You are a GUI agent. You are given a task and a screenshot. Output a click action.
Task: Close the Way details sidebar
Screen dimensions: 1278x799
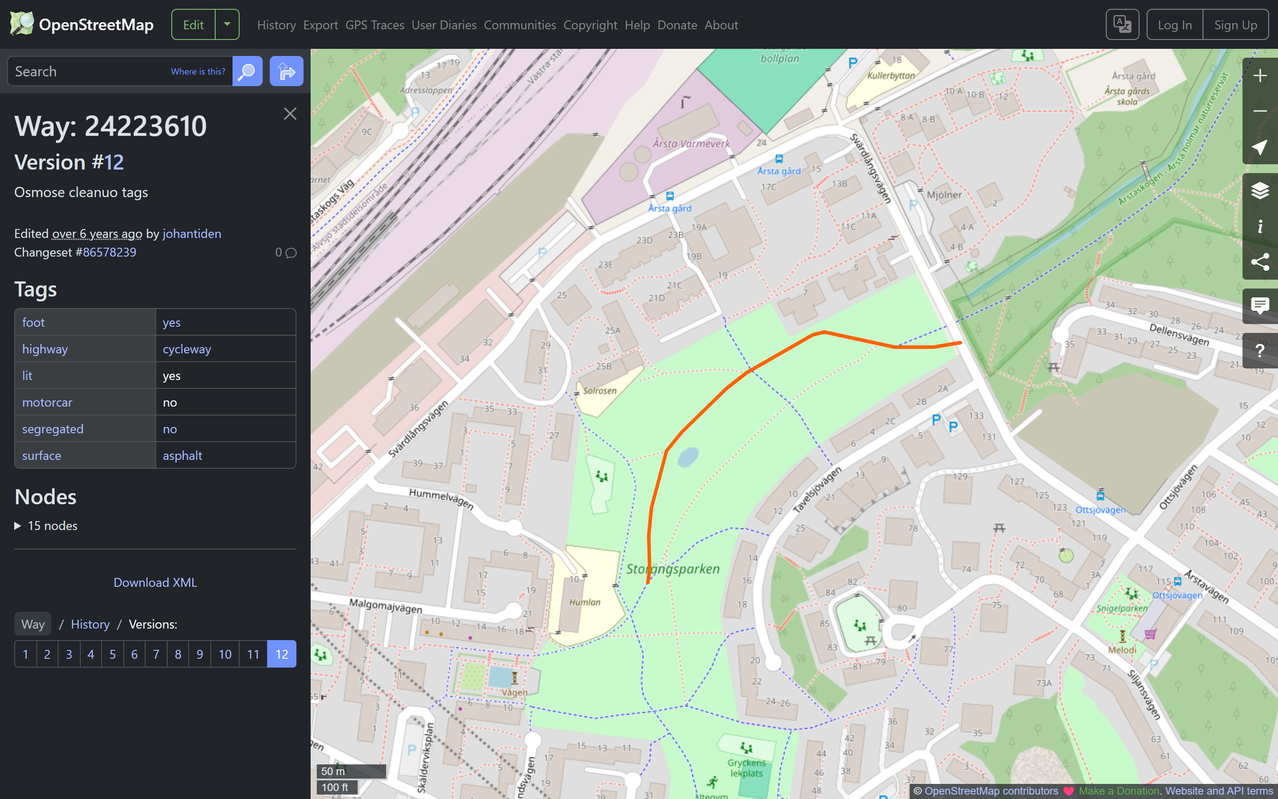290,114
